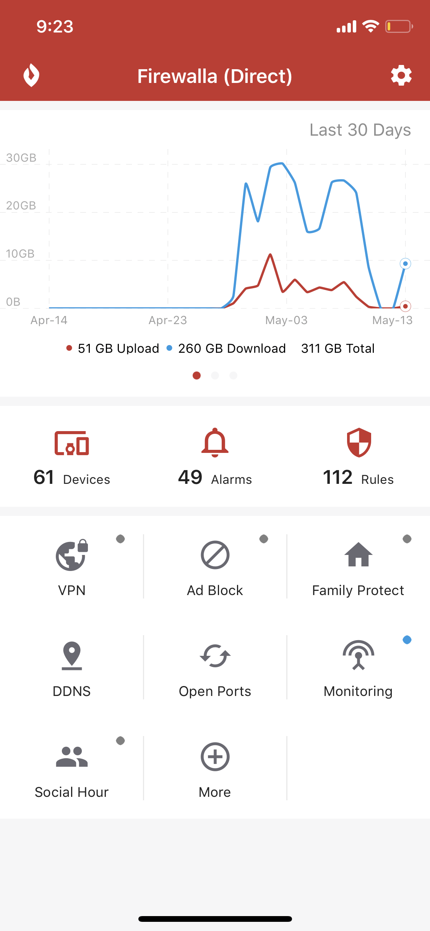Screen dimensions: 430x931
Task: View the 49 Alarms list
Action: pyautogui.click(x=215, y=457)
